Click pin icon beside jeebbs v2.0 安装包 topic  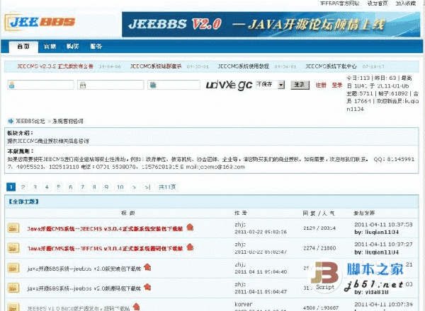pos(147,267)
